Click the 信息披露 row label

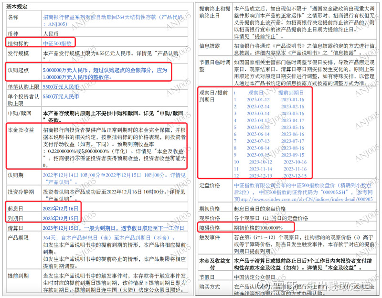tap(210, 46)
